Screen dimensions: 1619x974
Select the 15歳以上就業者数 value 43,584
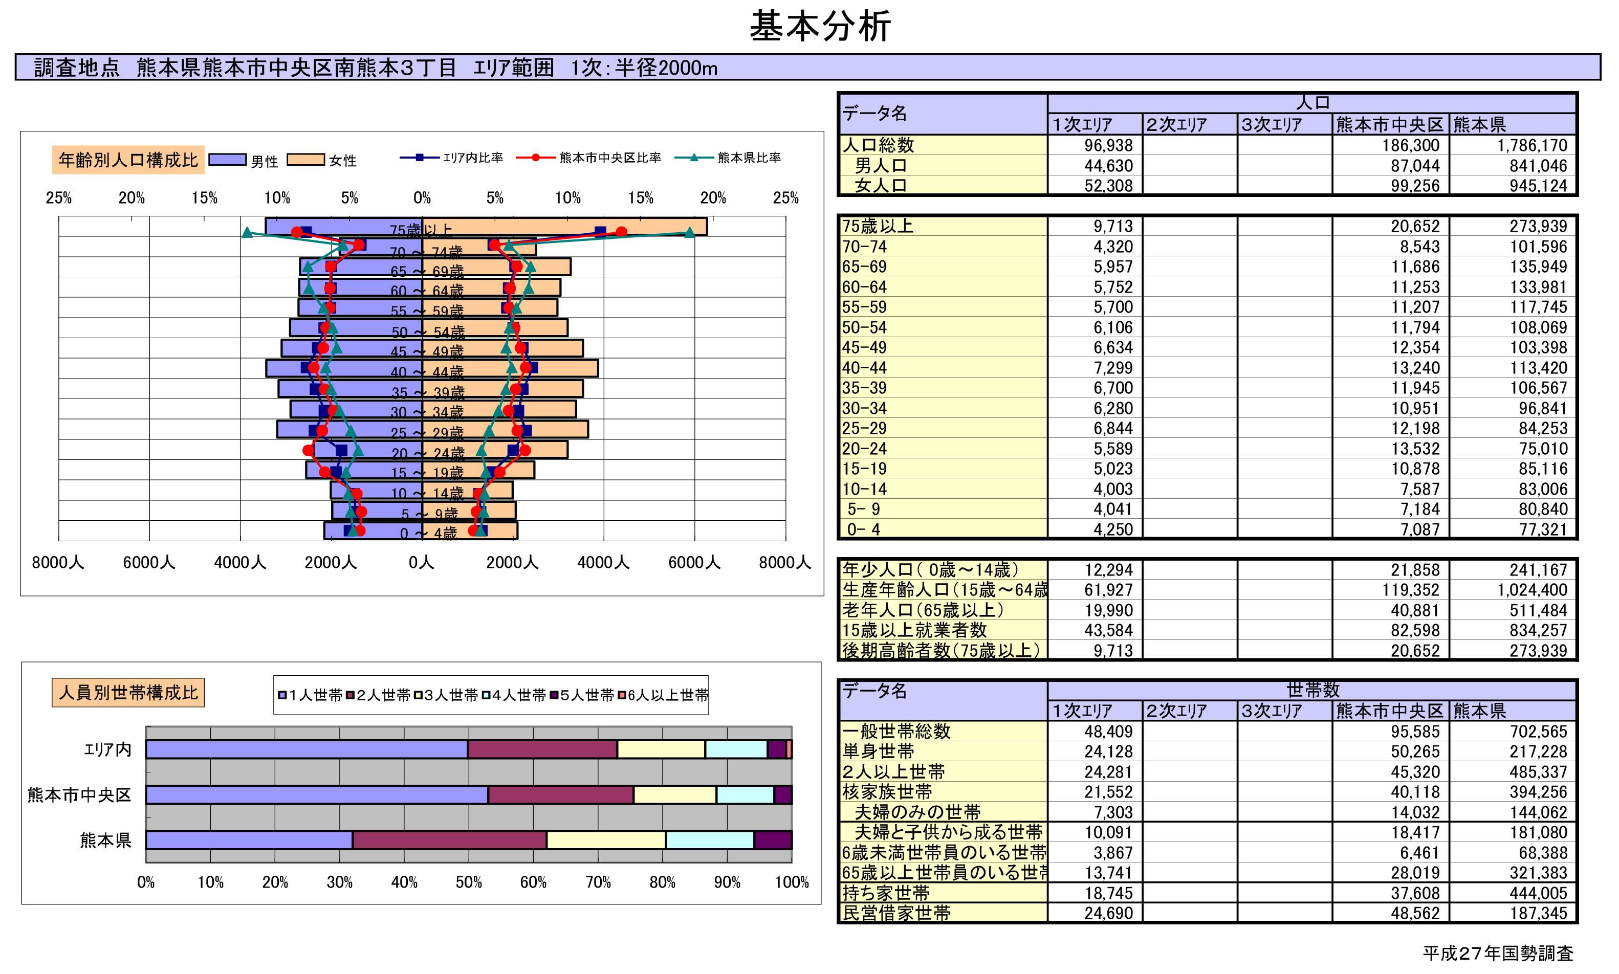pos(1095,630)
